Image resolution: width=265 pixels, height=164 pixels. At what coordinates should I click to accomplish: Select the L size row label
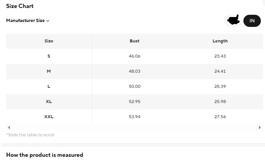pos(49,86)
